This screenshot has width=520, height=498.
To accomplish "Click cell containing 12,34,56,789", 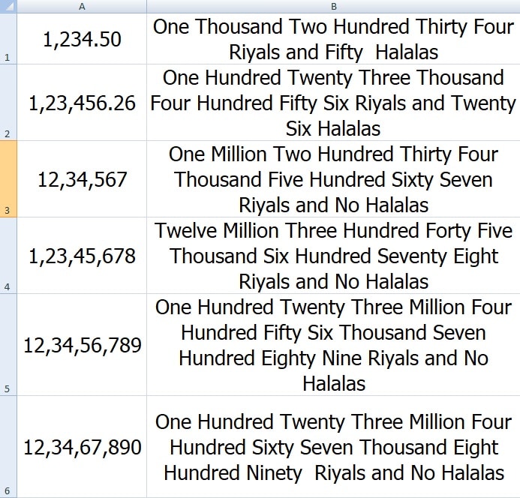I will coord(82,345).
